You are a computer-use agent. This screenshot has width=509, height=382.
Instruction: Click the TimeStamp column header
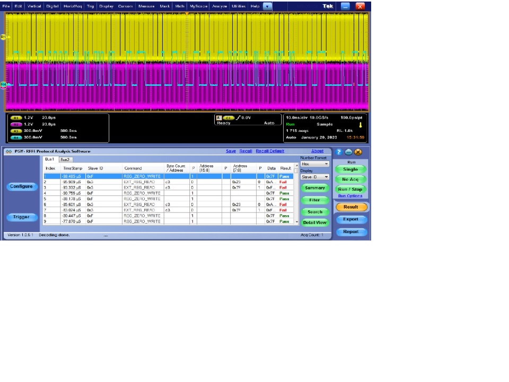(x=73, y=168)
